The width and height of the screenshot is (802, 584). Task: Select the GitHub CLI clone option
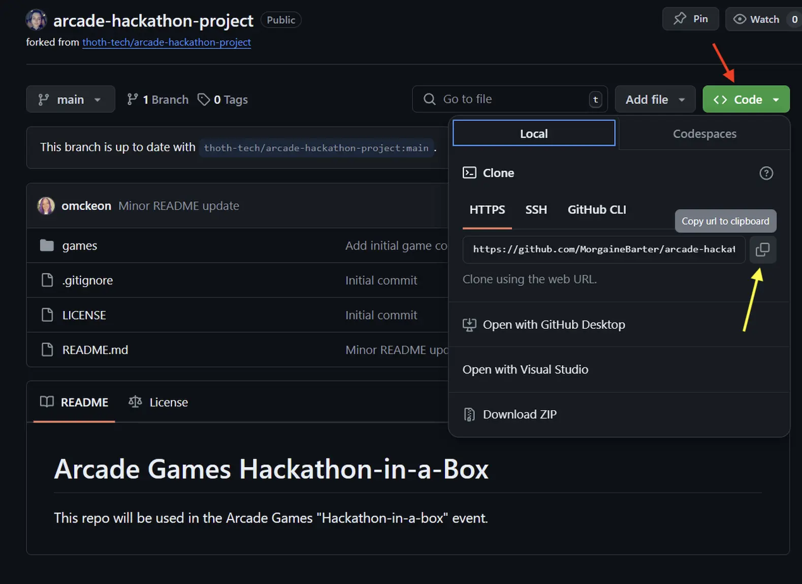click(597, 210)
